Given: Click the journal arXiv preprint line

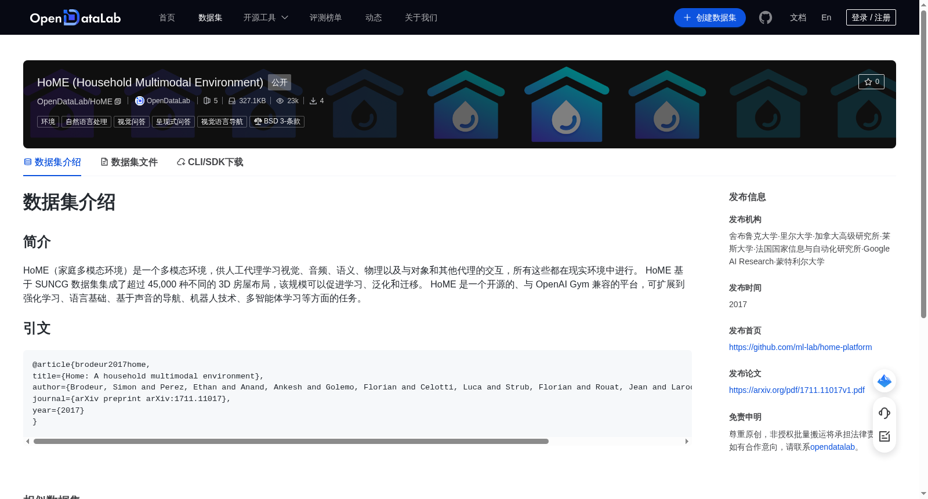Looking at the screenshot, I should click(132, 399).
